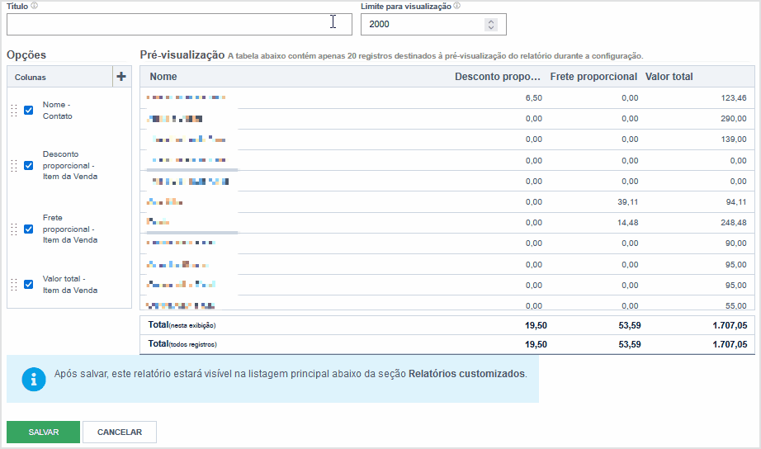Click the Valor total - Item da Venda label
The image size is (761, 449).
(70, 285)
